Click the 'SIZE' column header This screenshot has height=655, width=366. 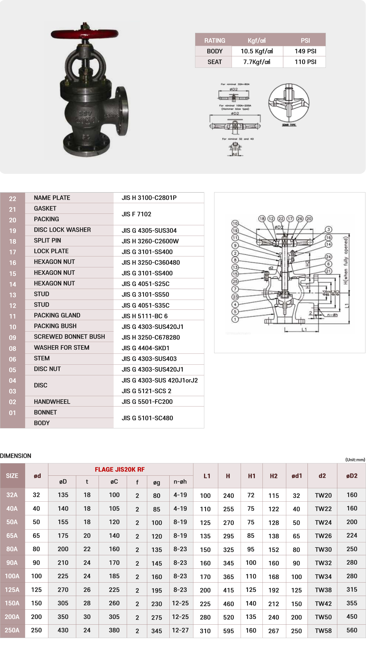point(12,476)
